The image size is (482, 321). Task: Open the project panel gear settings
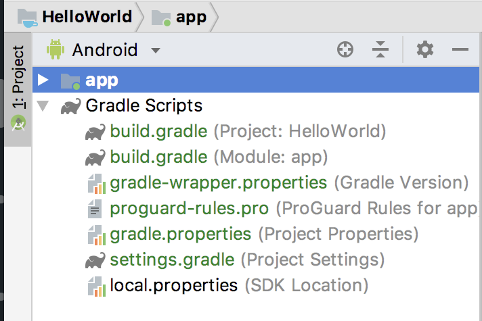[424, 49]
